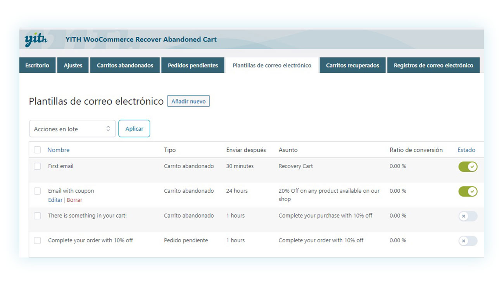Enable the There is something in your cart! toggle
Screen dimensions: 504x285
click(x=468, y=216)
